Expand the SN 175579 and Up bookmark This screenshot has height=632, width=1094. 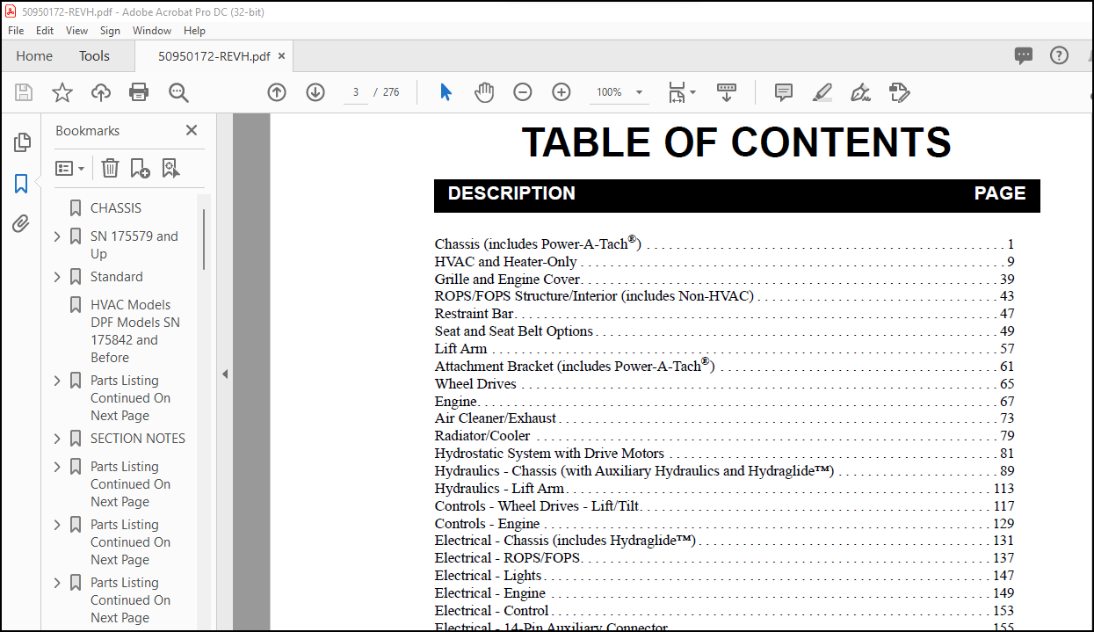pyautogui.click(x=57, y=236)
